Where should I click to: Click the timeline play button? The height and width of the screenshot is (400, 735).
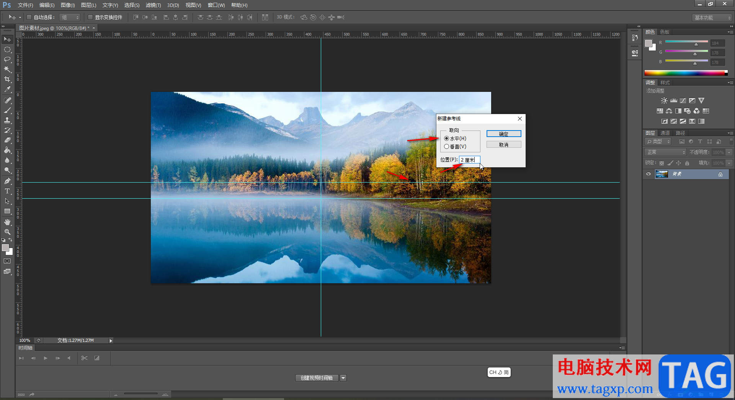point(46,358)
